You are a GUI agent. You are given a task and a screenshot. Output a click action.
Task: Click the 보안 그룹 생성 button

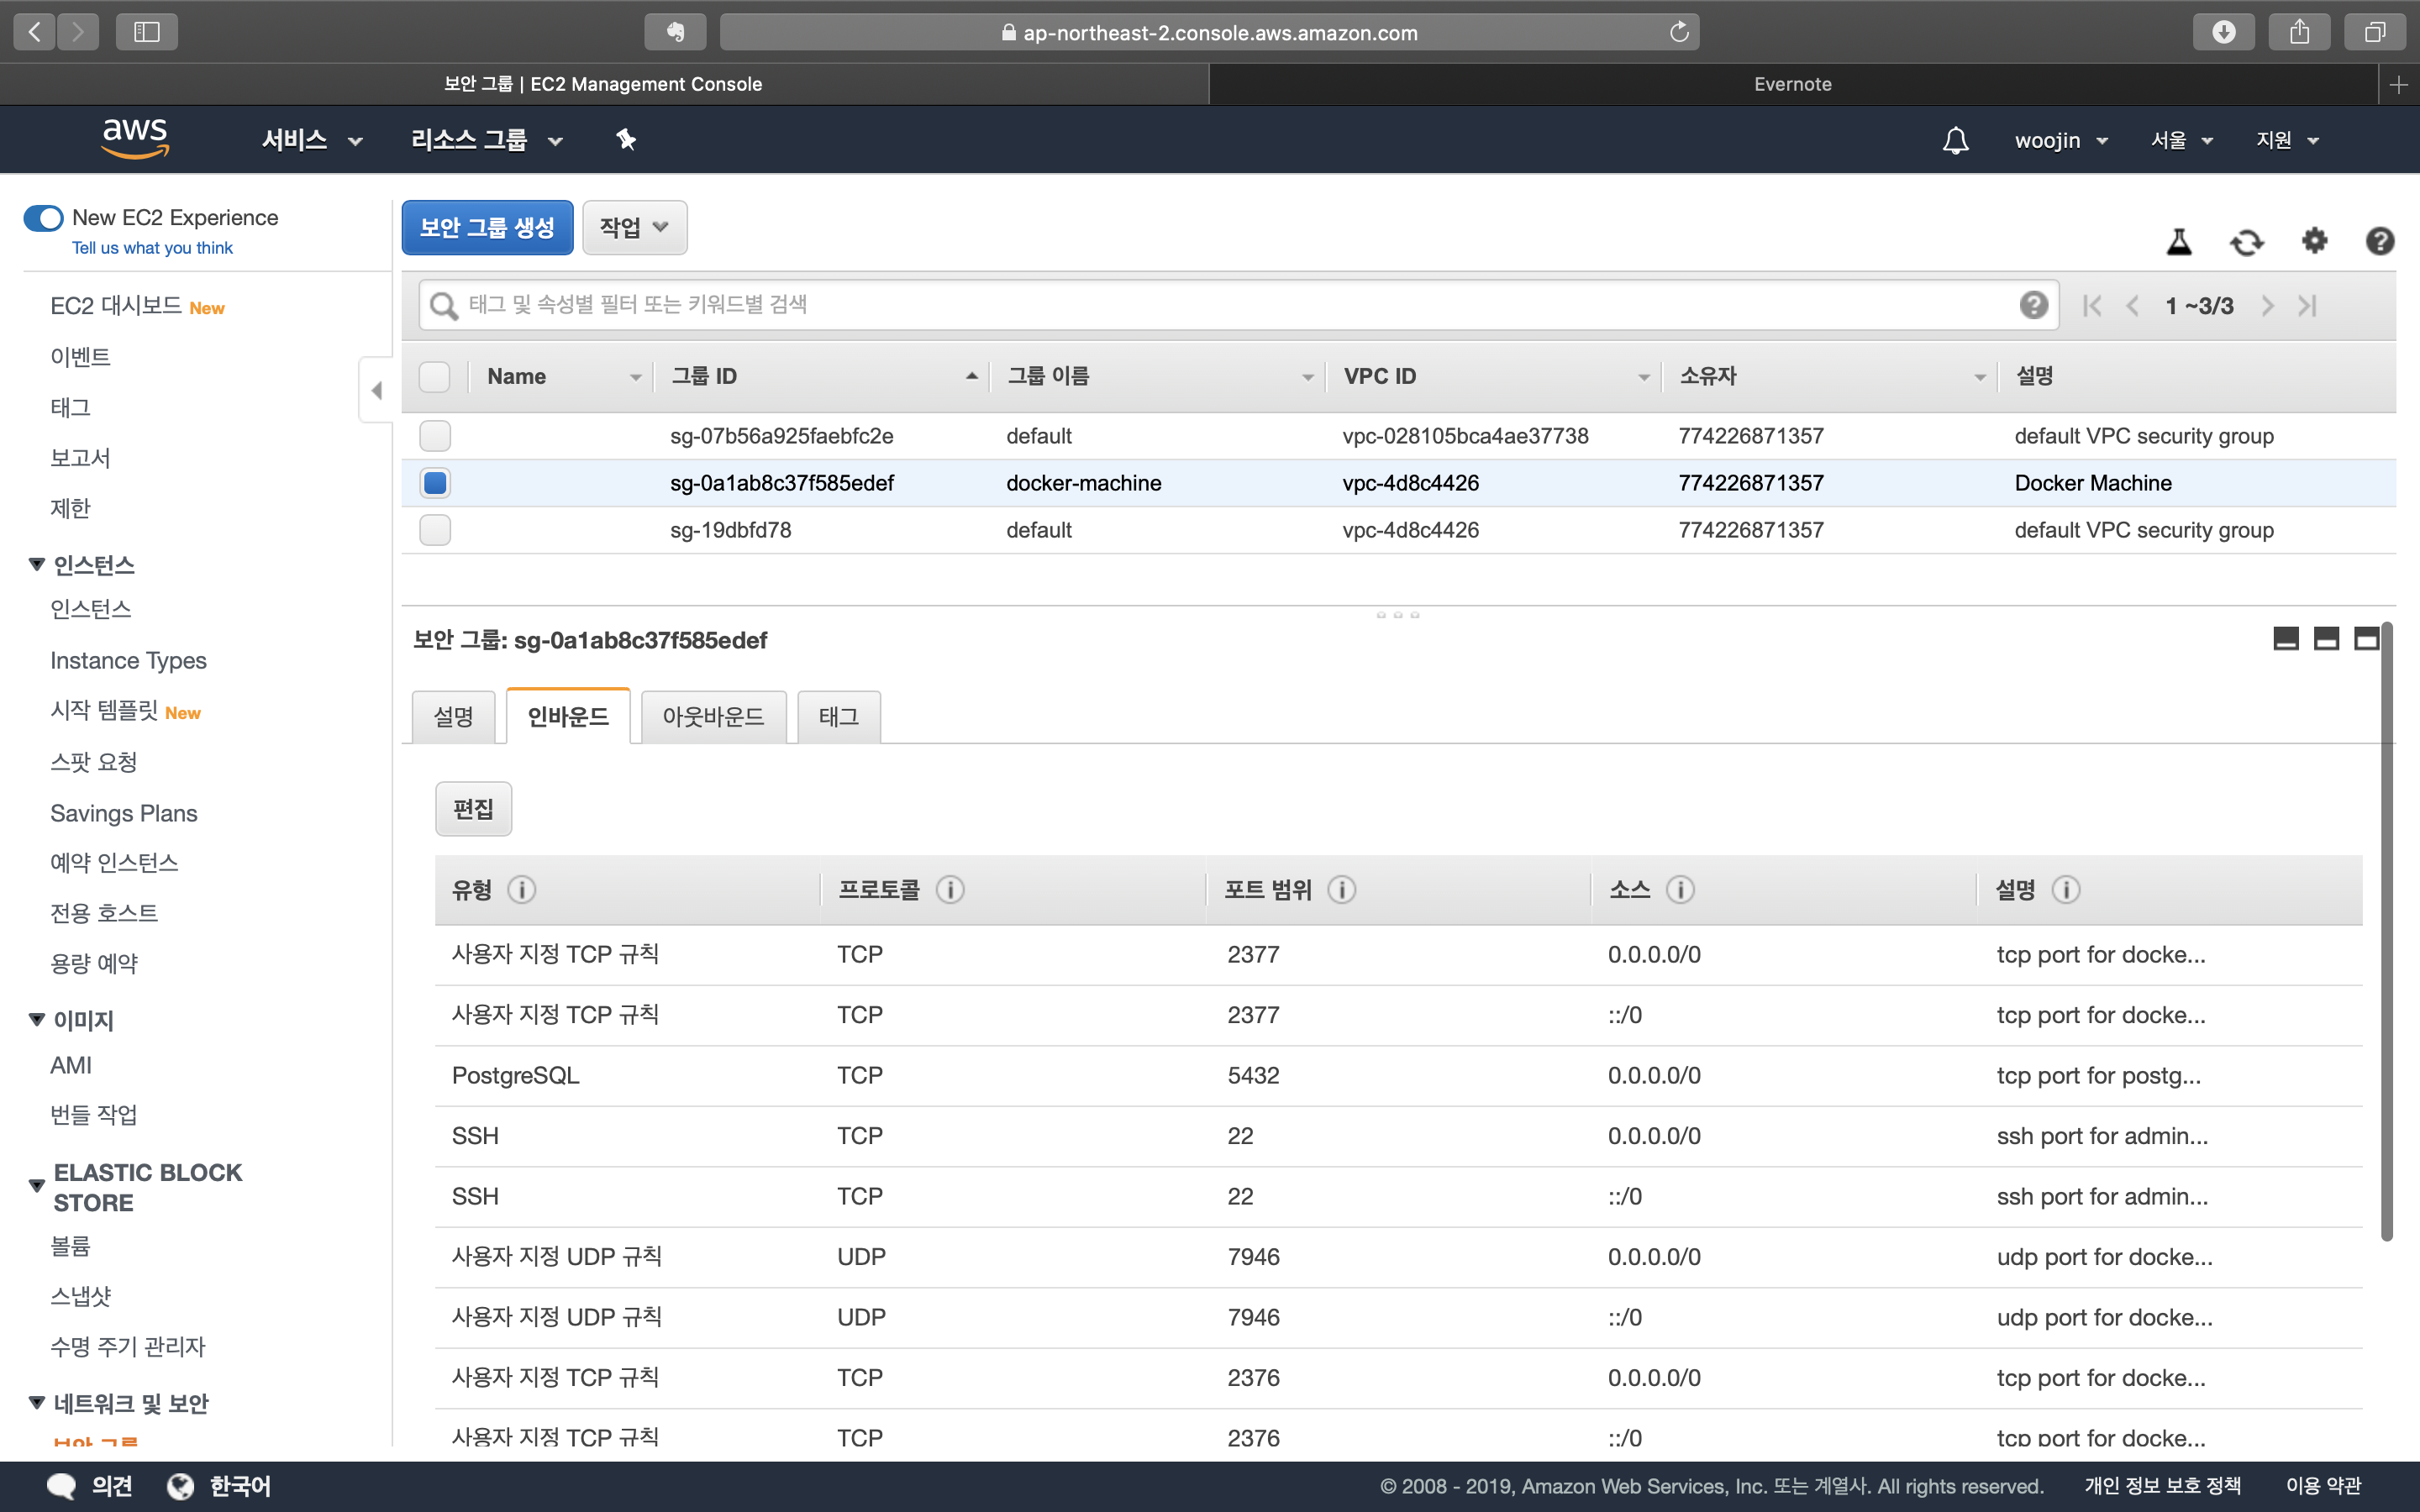[487, 228]
